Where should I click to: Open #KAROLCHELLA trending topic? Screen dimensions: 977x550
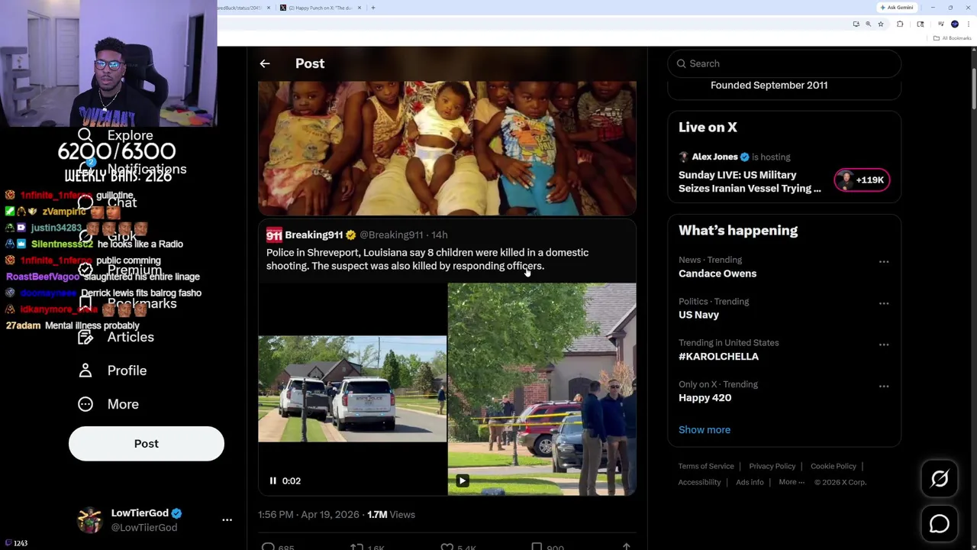[x=718, y=356]
